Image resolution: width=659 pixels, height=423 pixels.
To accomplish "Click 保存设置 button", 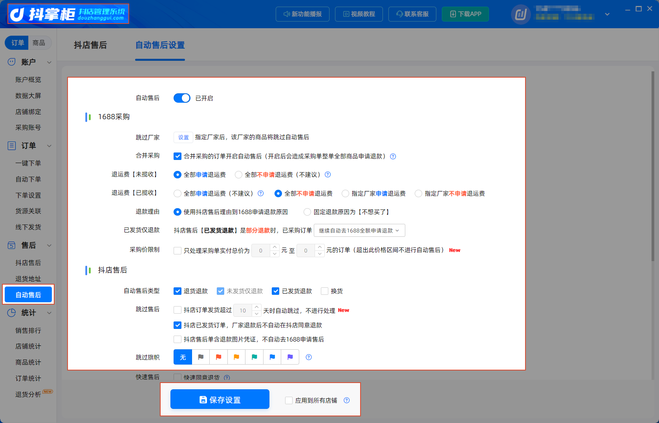I will tap(220, 399).
